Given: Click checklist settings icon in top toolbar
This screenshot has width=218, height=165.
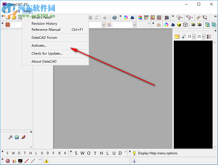Looking at the screenshot, I should pos(167,18).
